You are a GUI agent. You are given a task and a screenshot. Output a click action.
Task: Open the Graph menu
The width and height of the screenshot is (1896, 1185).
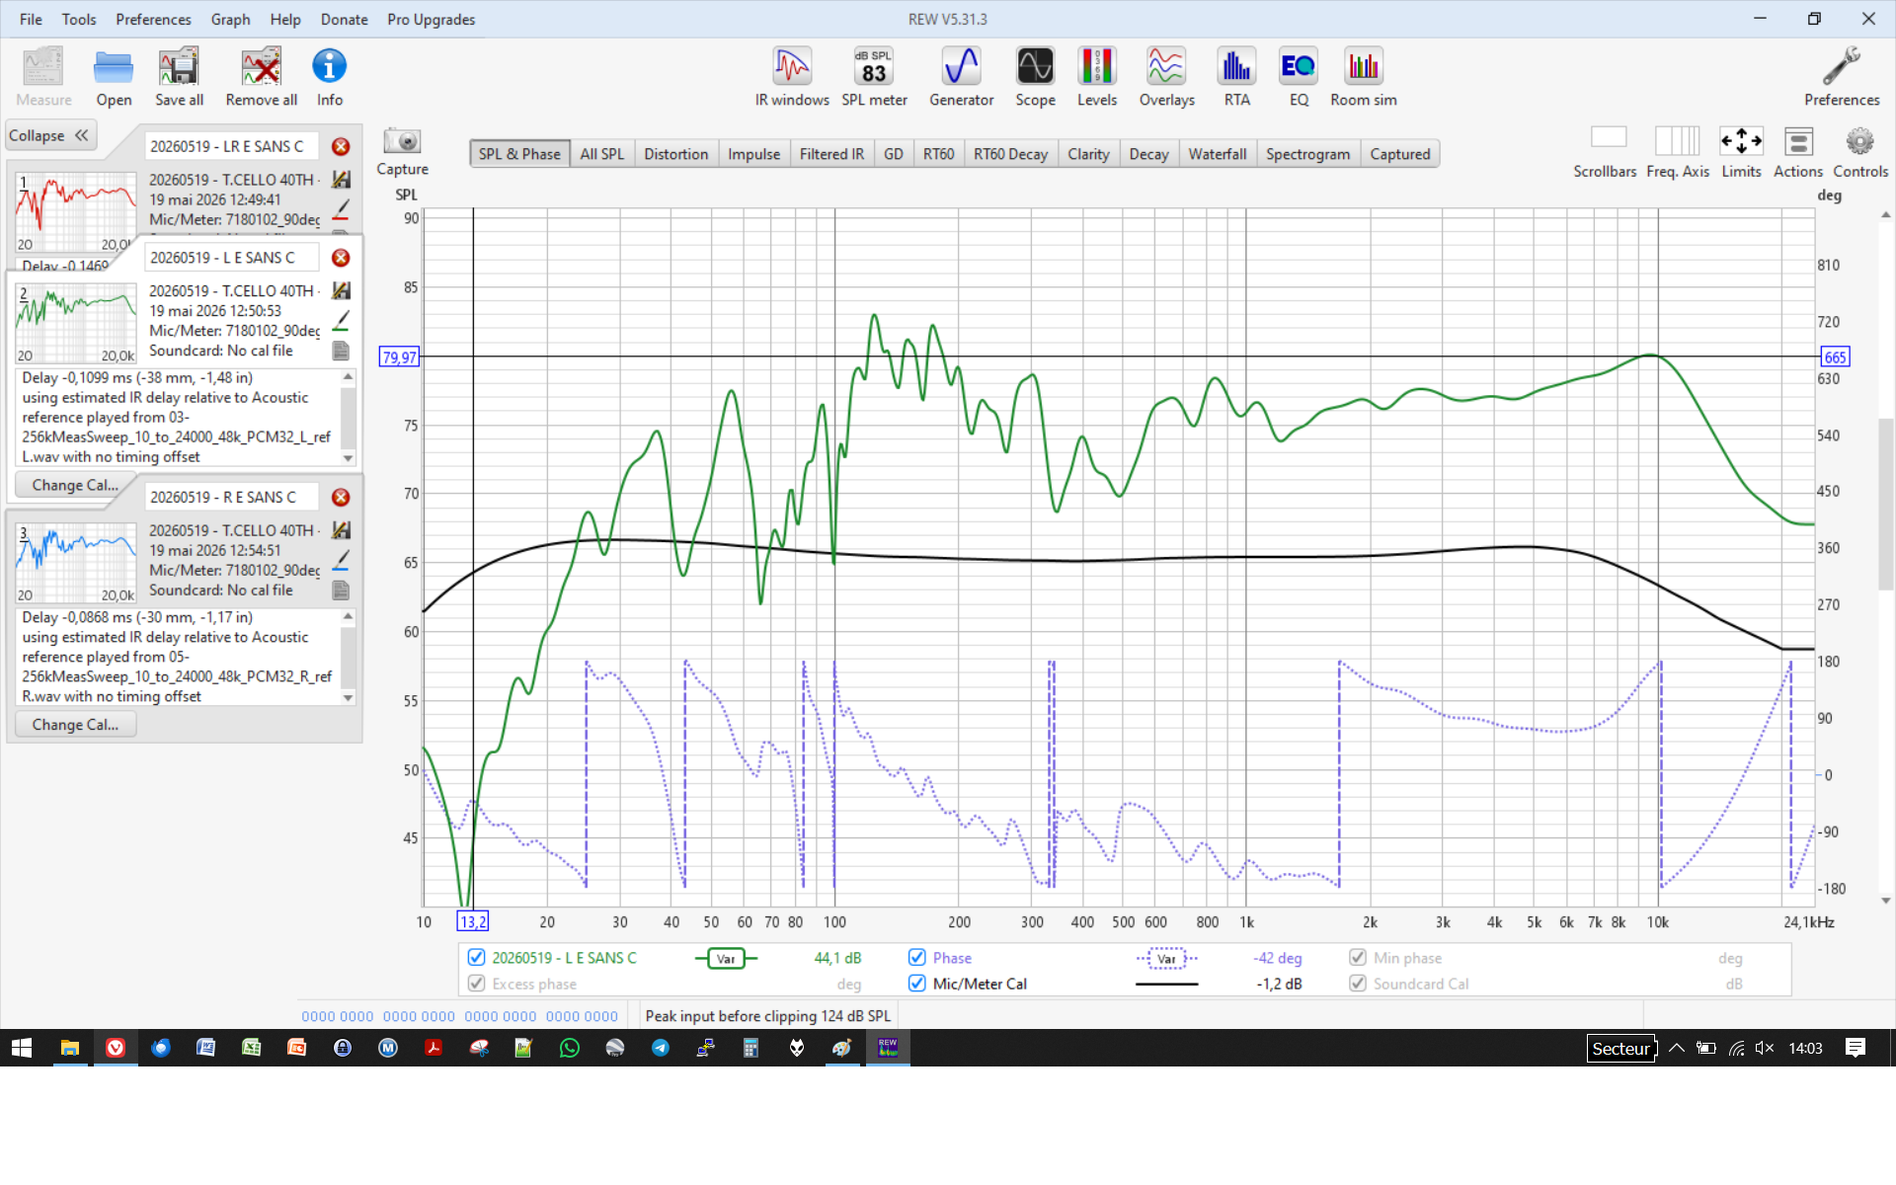pyautogui.click(x=230, y=19)
